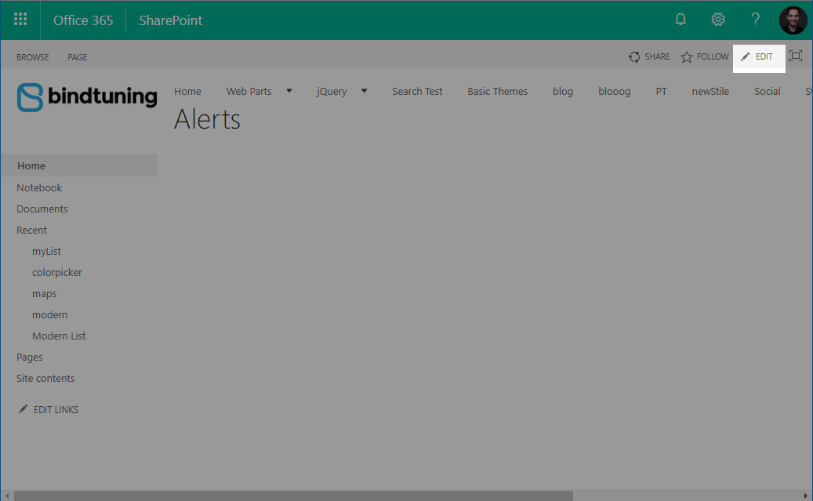Open Web Parts in top navigation
This screenshot has height=501, width=813.
click(249, 91)
